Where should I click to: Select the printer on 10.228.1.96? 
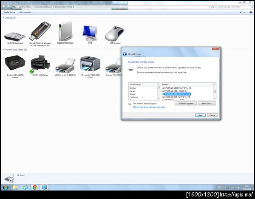click(x=65, y=67)
